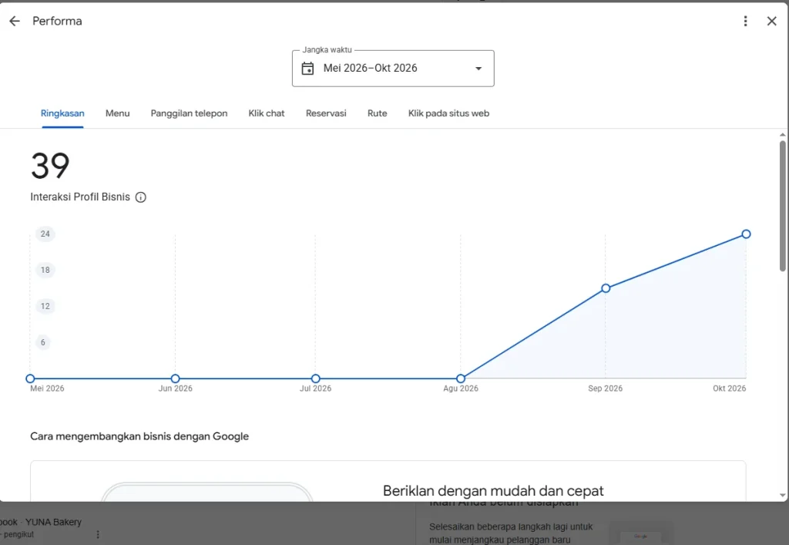
Task: Click the scrollbar up arrow
Action: [x=783, y=135]
